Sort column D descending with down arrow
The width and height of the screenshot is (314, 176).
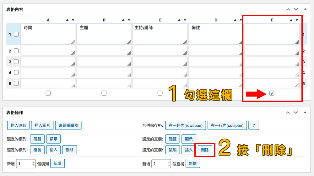(x=241, y=20)
